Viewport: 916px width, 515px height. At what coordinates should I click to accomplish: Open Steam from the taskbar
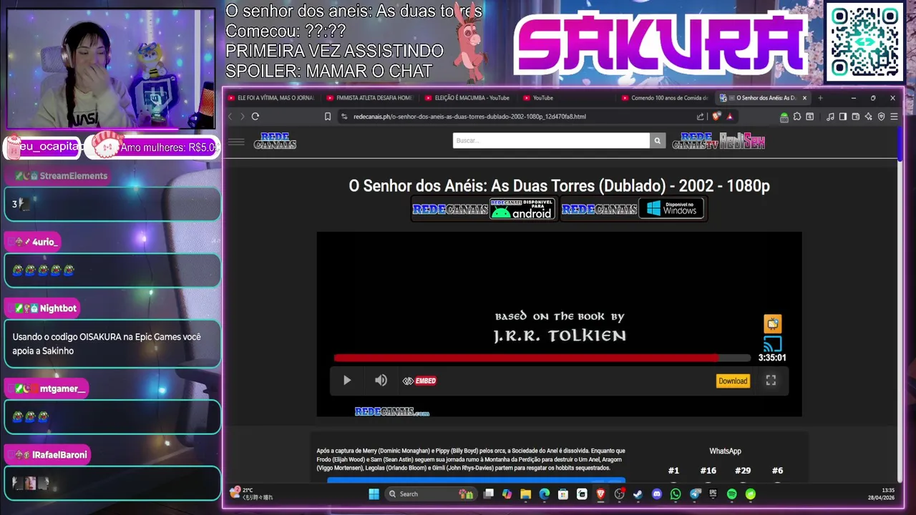(x=638, y=494)
